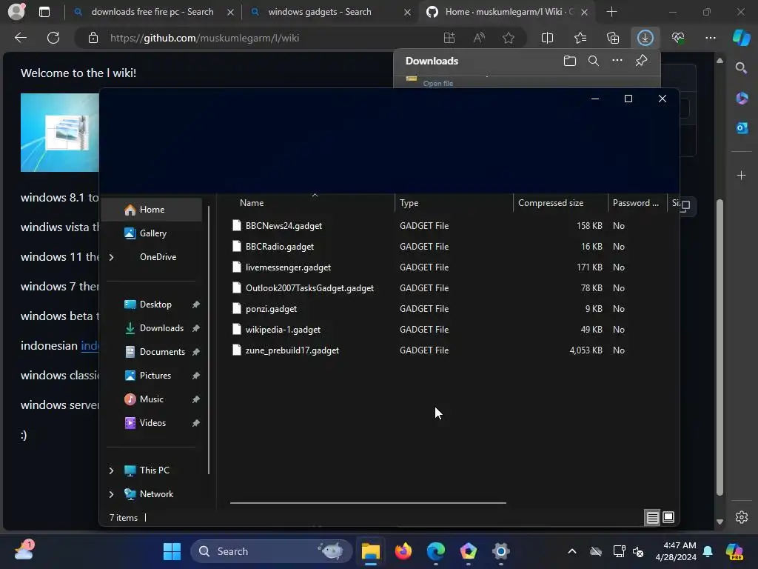Open Downloads in Explorer sidebar
Screen dimensions: 758x569
(161, 328)
